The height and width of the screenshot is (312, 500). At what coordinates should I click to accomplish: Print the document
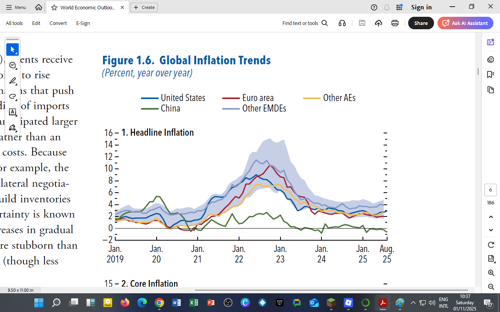(395, 23)
